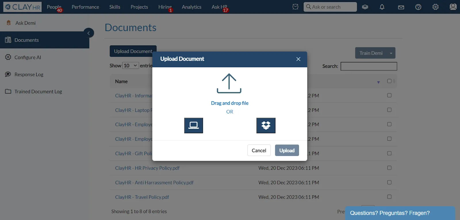The width and height of the screenshot is (460, 220).
Task: Open ClayHR - Travel Policy.pdf link
Action: pos(142,197)
